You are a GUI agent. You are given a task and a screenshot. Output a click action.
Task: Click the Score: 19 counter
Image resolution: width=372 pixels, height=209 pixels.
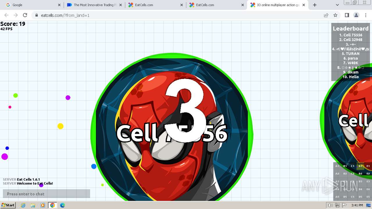[13, 24]
